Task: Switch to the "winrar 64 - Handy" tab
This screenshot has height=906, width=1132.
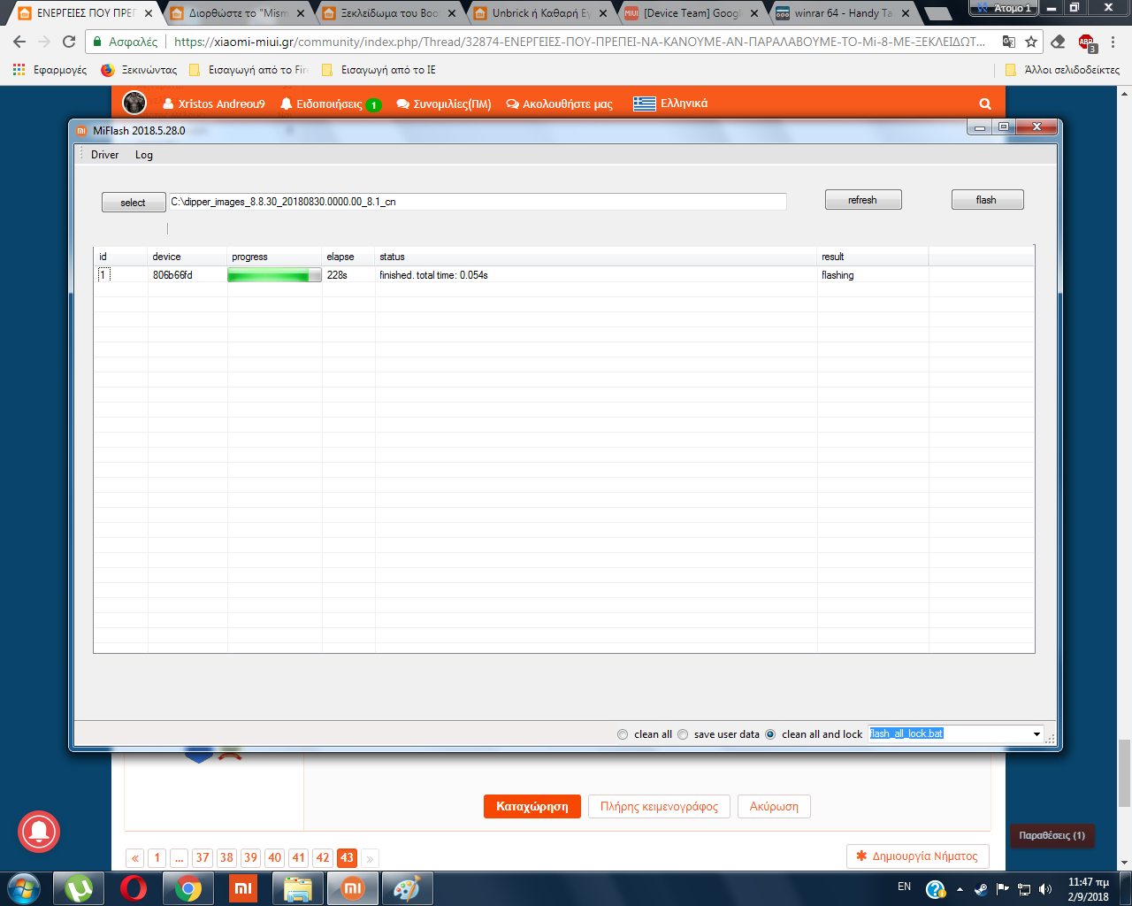Action: [844, 13]
